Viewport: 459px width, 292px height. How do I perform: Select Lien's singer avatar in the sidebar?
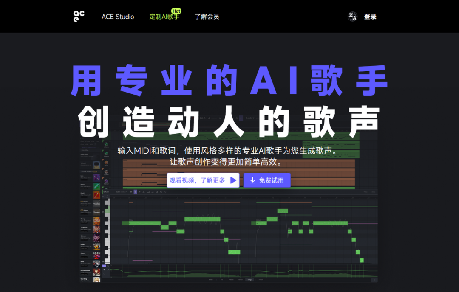[96, 178]
